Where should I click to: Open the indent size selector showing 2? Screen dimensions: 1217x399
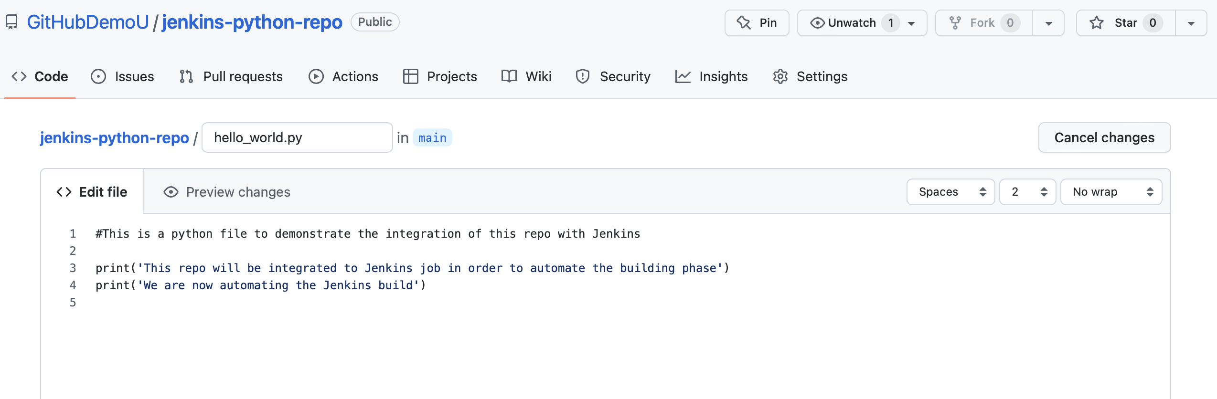click(1028, 192)
